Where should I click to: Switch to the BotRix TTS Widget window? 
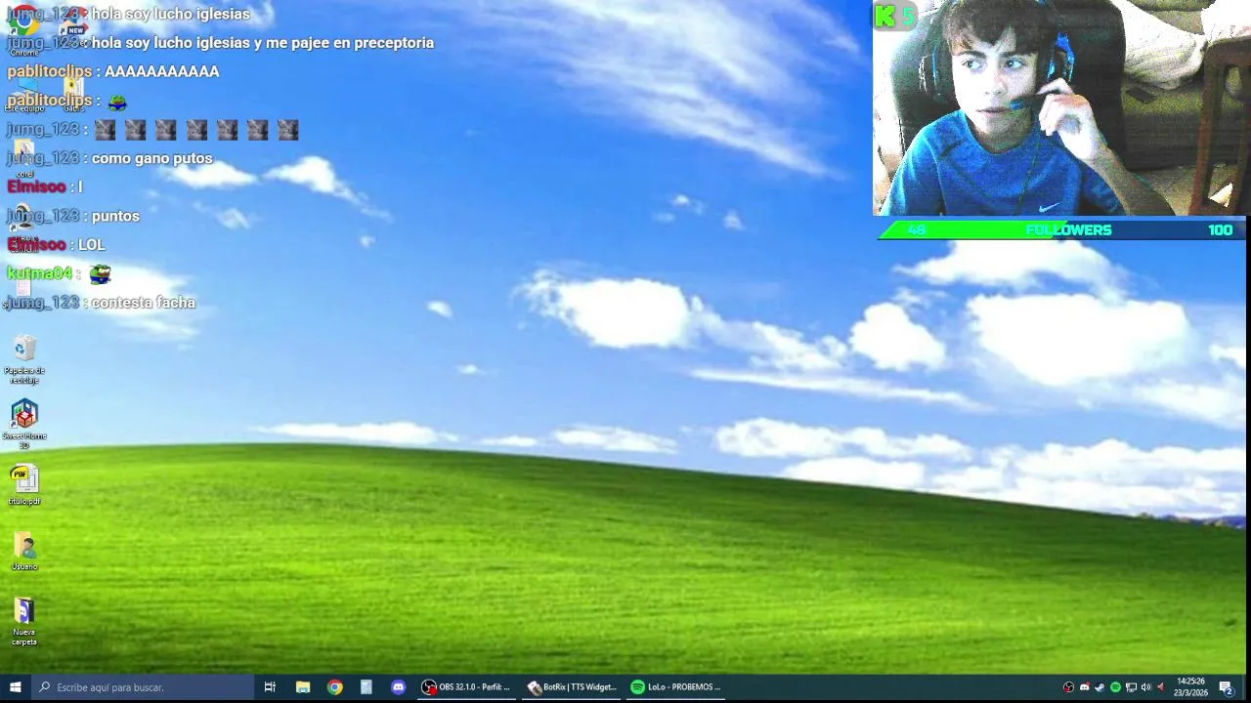click(572, 687)
